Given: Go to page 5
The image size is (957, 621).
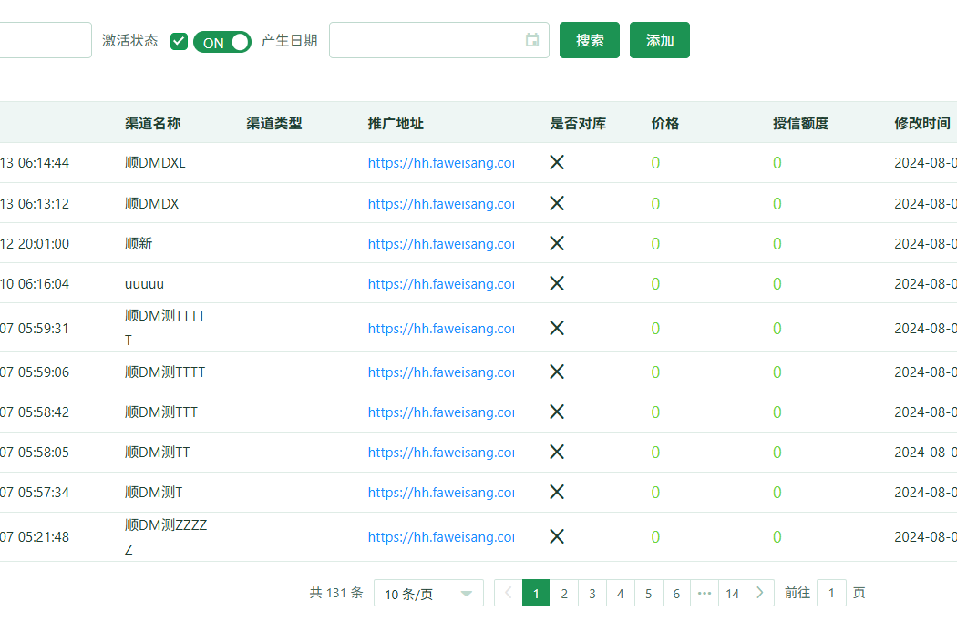Looking at the screenshot, I should click(x=648, y=593).
